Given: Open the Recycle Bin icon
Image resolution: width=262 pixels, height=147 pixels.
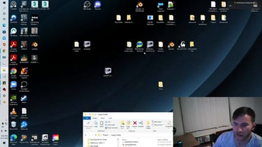Looking at the screenshot, I should (x=14, y=125).
